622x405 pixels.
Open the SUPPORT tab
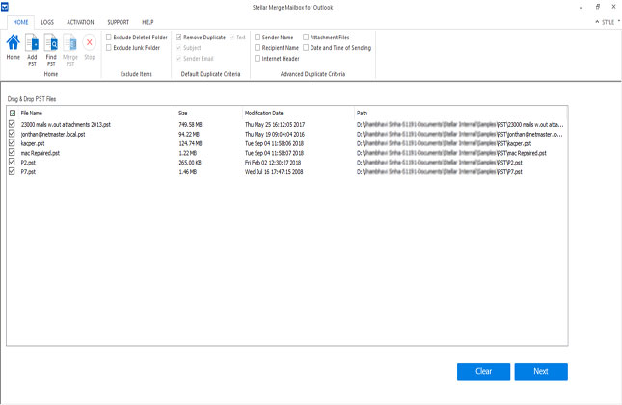point(119,22)
